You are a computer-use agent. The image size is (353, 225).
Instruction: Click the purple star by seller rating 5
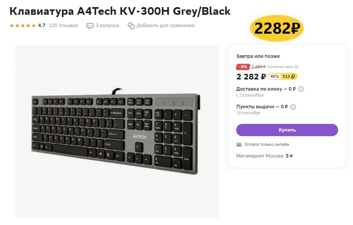(x=291, y=156)
